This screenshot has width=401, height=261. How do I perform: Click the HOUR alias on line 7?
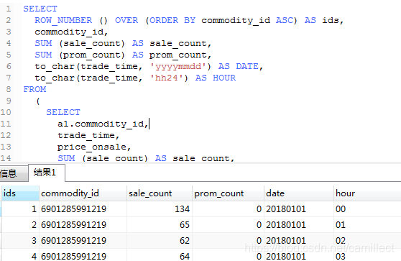click(x=224, y=78)
